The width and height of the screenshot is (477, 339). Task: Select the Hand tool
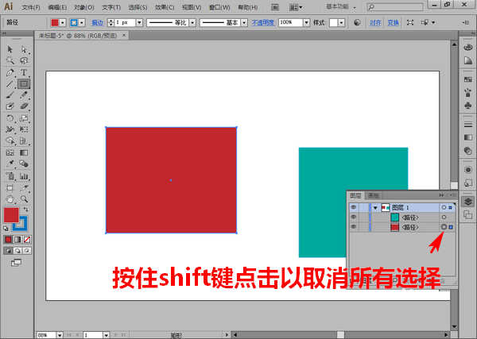click(x=10, y=198)
